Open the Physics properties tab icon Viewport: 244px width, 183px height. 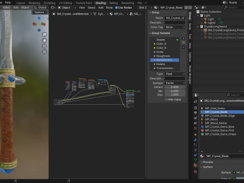click(195, 150)
